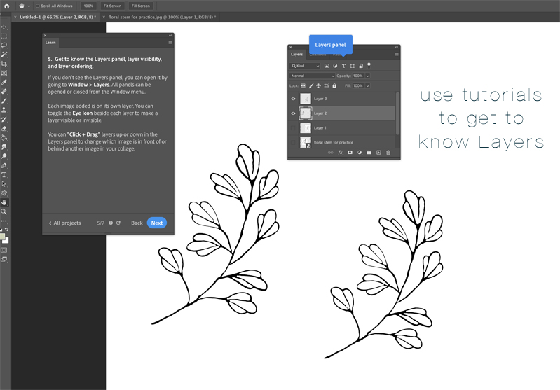Click the delete layer trash icon
Viewport: 560px width, 390px height.
[x=388, y=152]
